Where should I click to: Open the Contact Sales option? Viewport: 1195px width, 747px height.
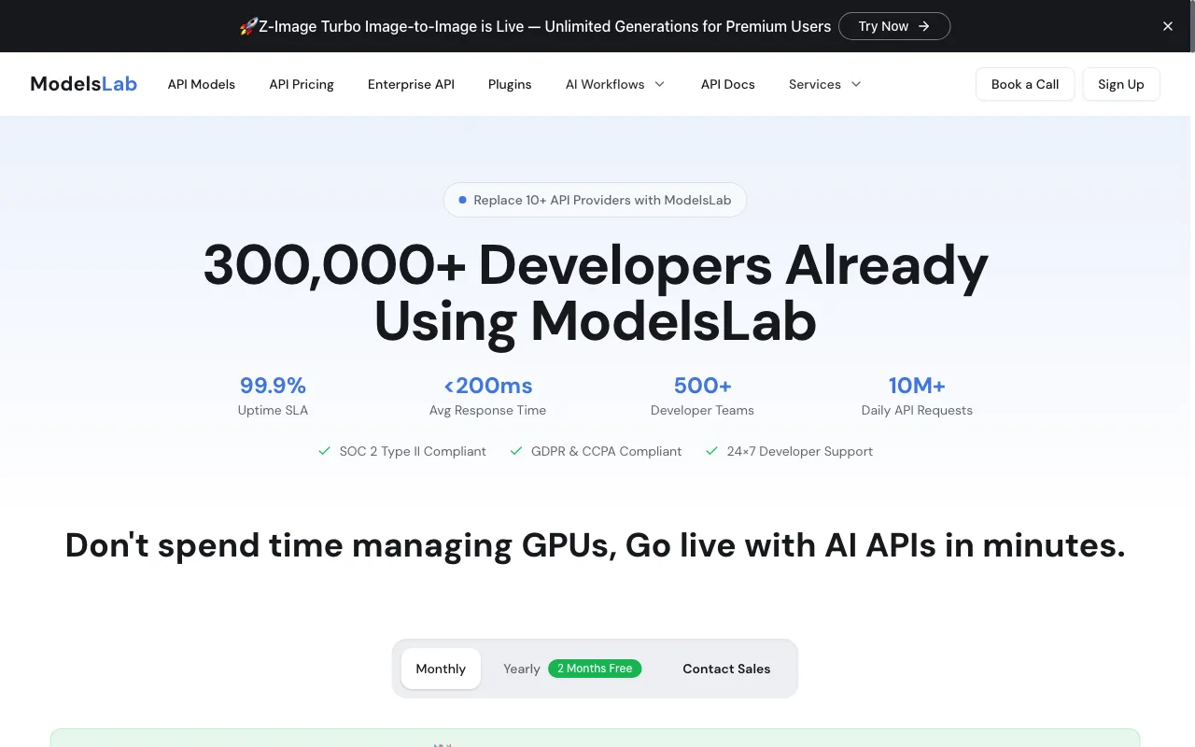726,669
